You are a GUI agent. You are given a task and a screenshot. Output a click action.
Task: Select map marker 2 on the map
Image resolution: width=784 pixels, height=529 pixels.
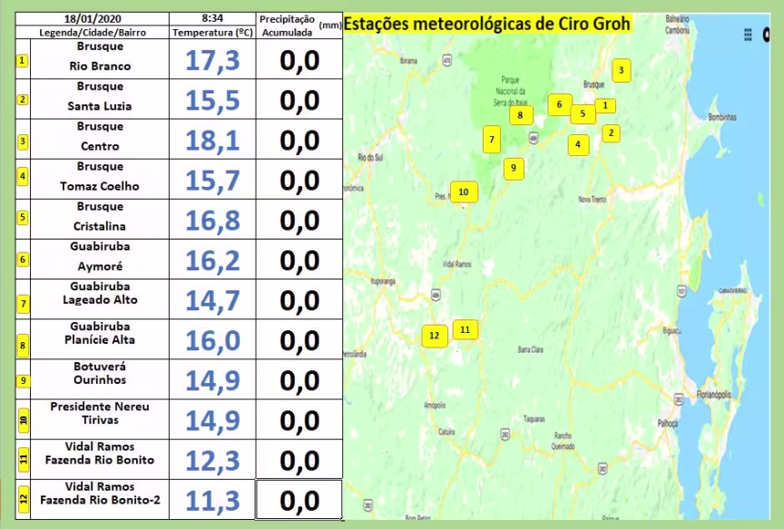pyautogui.click(x=611, y=133)
